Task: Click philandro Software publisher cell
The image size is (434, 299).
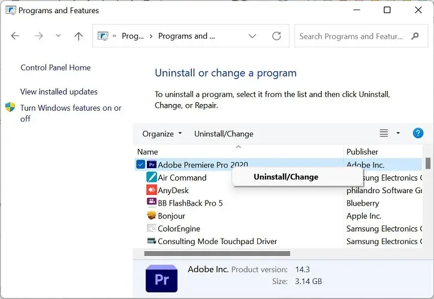Action: click(384, 190)
